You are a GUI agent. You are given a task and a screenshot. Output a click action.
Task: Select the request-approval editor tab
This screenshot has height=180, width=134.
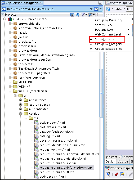119,3
